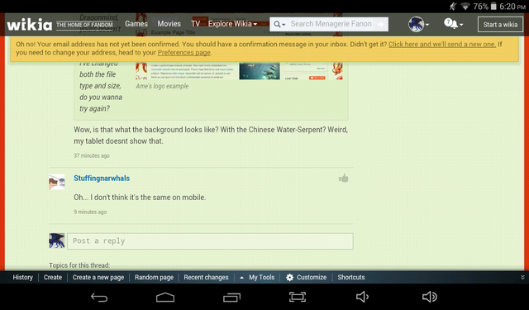
Task: Click Stuffingnarwhals avatar image
Action: 57,182
